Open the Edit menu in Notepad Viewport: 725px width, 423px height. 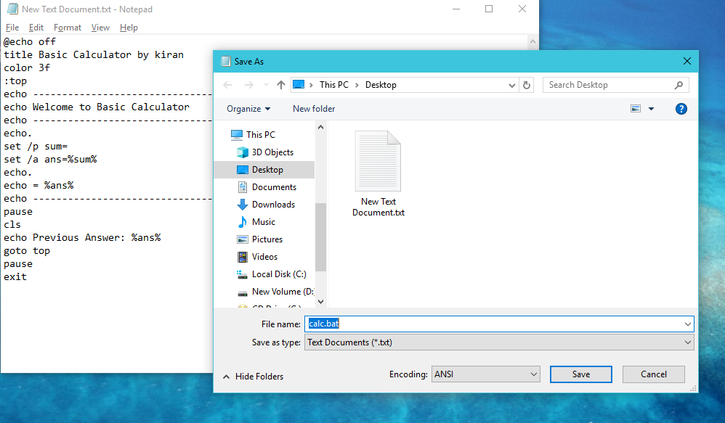(x=36, y=27)
